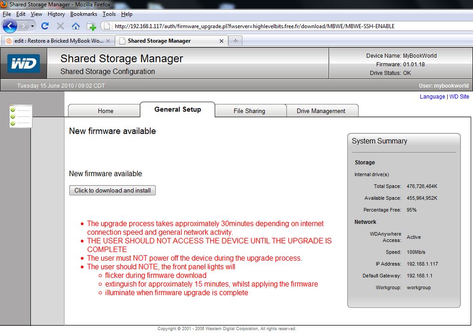Click the checklist icon in the sidebar
Viewport: 473px width, 336px height.
click(20, 116)
